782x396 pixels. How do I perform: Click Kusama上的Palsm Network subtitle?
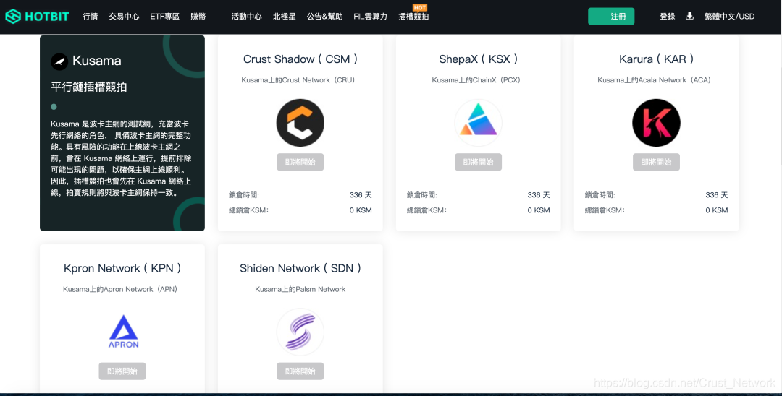(x=300, y=289)
